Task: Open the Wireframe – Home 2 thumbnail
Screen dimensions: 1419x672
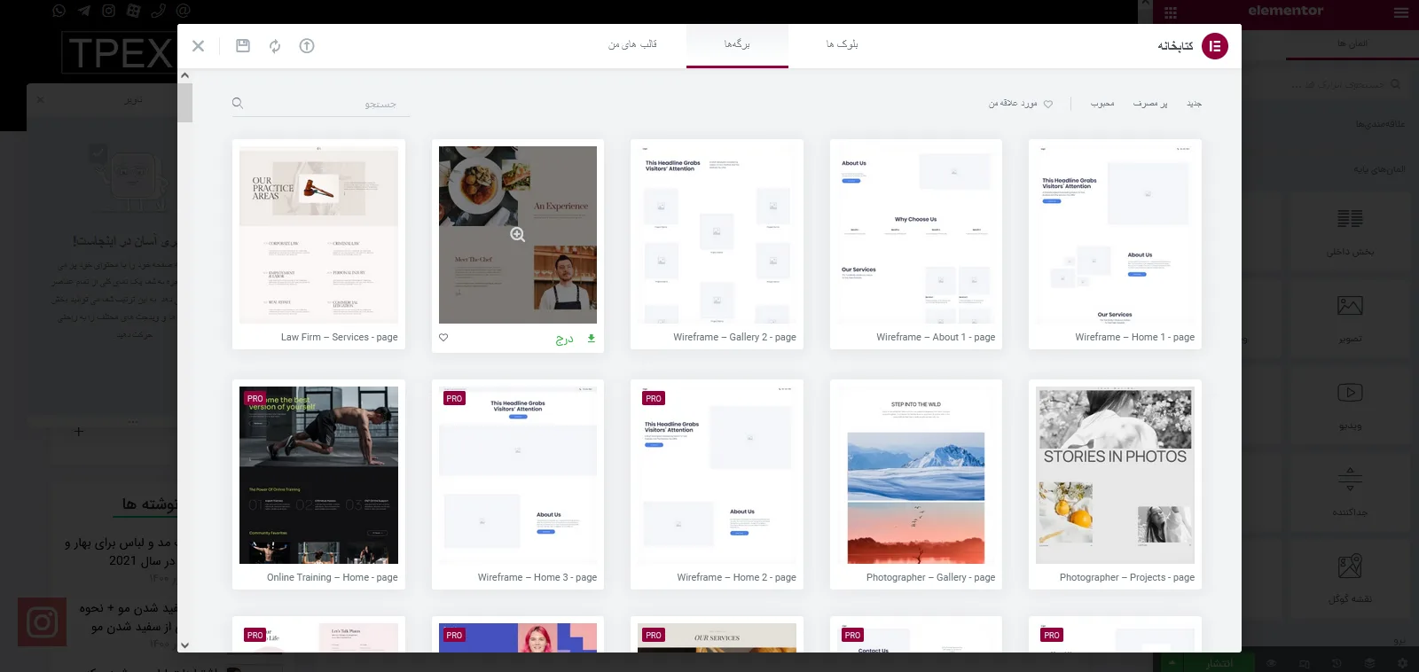Action: 717,475
